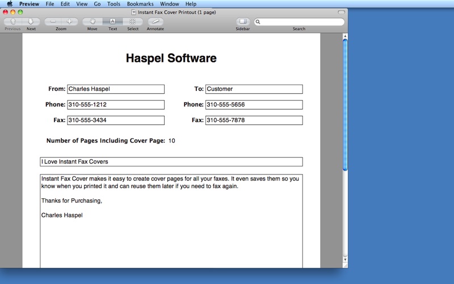Activate the Text selection tool
454x284 pixels.
tap(112, 22)
